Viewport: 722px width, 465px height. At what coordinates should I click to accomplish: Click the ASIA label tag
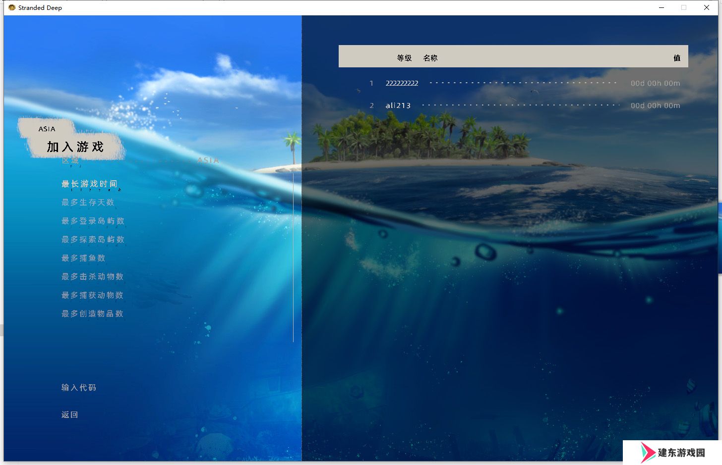pyautogui.click(x=47, y=129)
